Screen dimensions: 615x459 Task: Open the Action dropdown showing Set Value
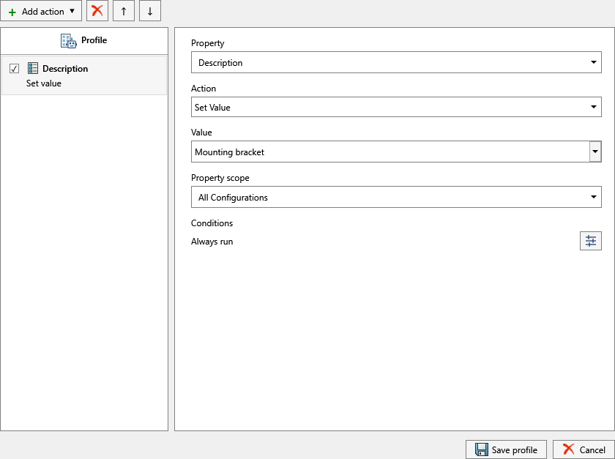[x=396, y=107]
